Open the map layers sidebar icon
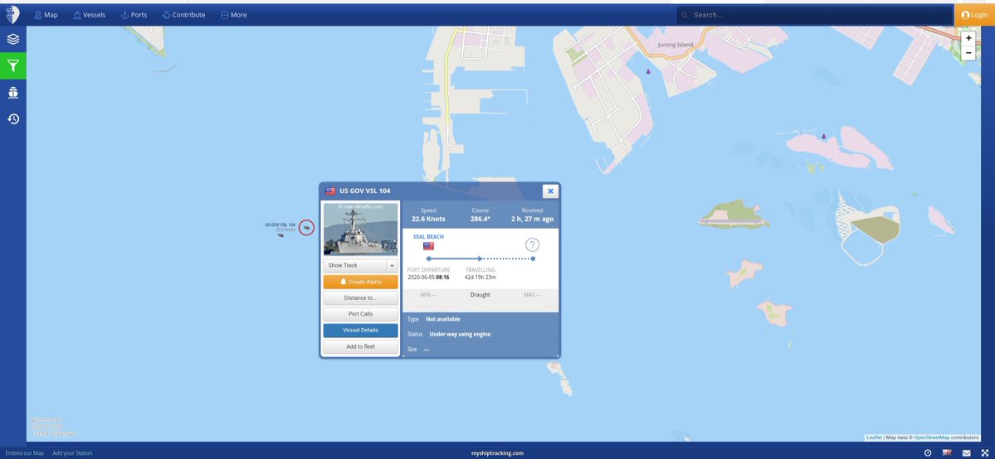Image resolution: width=995 pixels, height=459 pixels. click(13, 39)
